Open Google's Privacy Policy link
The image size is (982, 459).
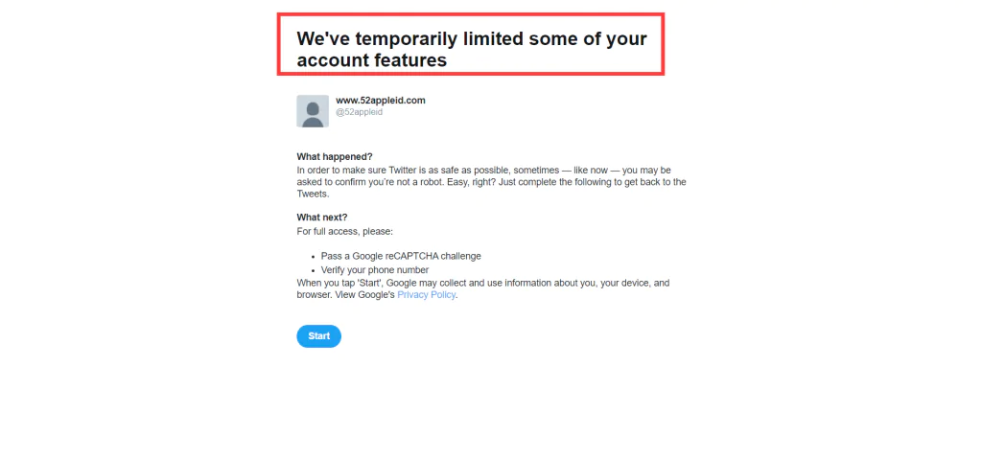[426, 295]
